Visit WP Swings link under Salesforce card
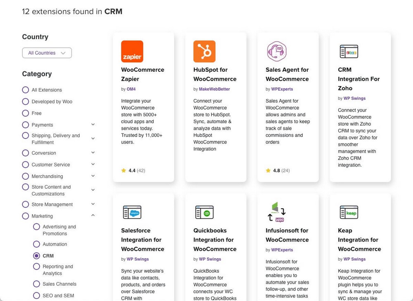This screenshot has height=301, width=413. point(138,259)
